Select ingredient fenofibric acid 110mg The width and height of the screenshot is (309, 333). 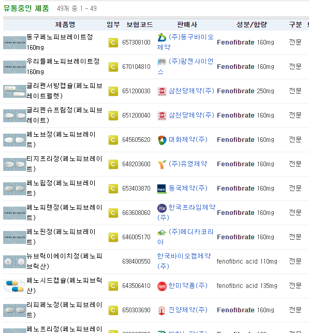coord(247,262)
